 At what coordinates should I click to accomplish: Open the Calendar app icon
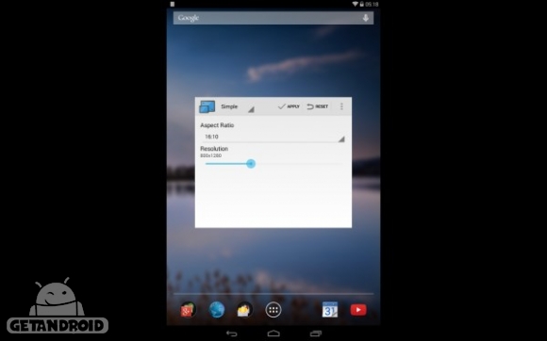330,310
